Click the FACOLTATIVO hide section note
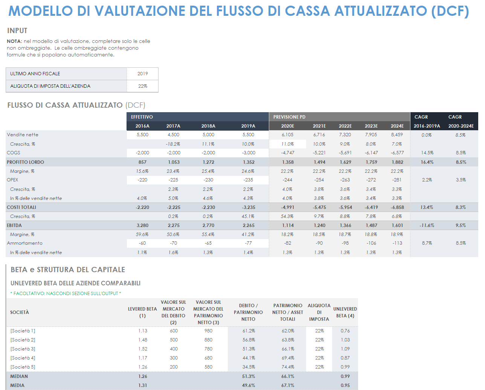The width and height of the screenshot is (485, 390). 66,294
